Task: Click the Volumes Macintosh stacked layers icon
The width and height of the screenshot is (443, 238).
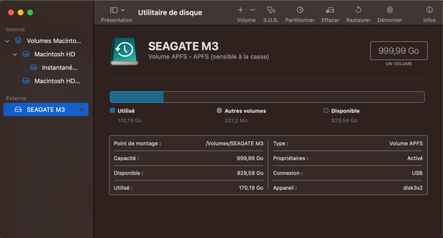Action: 18,41
